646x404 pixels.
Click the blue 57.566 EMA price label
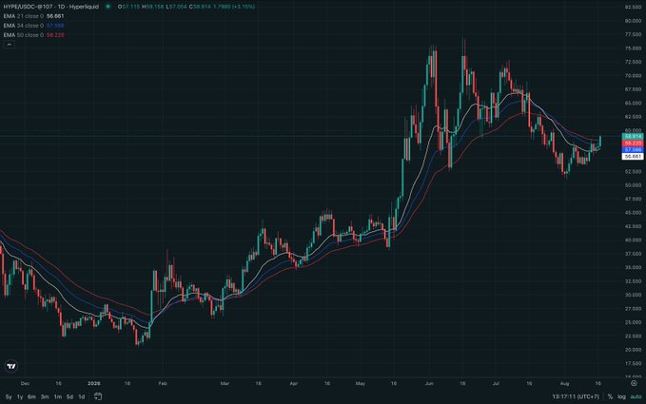pos(633,149)
